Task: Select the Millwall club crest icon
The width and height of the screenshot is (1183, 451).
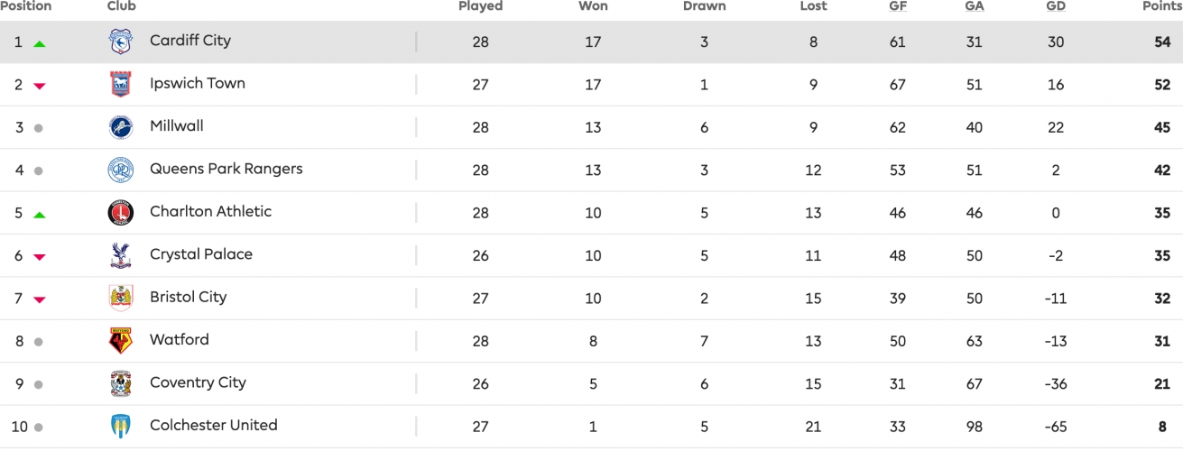Action: click(120, 127)
